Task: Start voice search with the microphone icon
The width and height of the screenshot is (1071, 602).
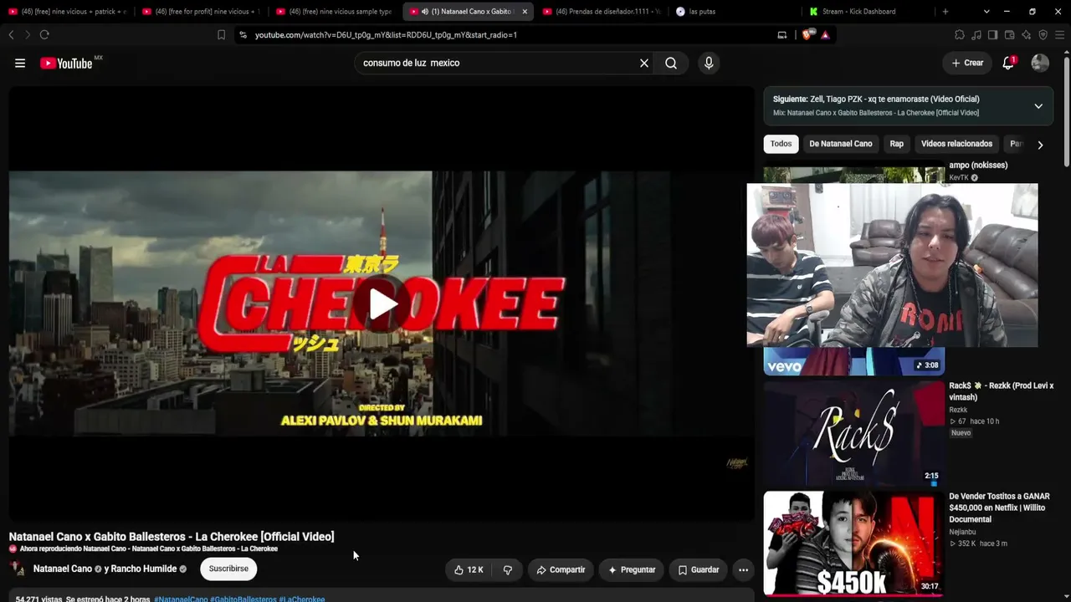Action: click(x=709, y=63)
